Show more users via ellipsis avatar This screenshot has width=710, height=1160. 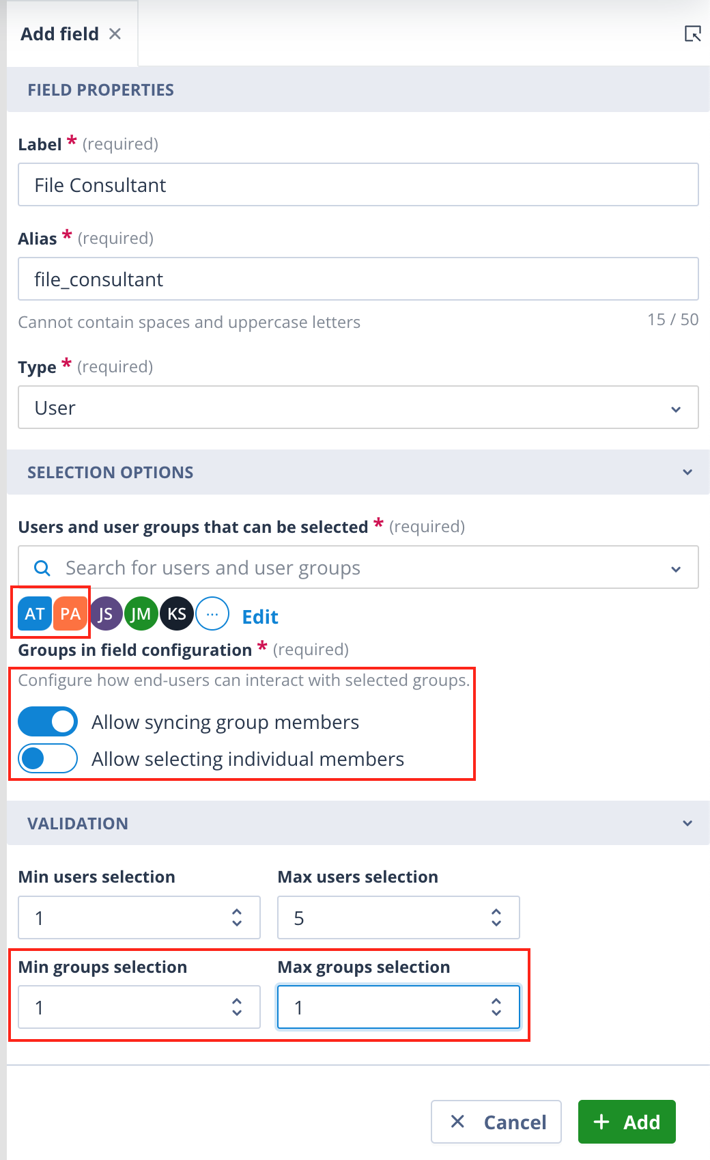(212, 613)
